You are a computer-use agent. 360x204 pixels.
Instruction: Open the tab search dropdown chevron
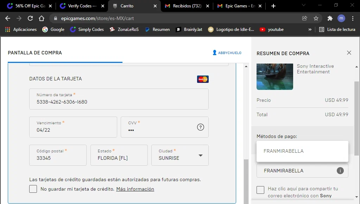point(304,5)
